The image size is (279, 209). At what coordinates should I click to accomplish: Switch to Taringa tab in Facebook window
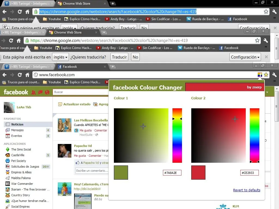point(28,67)
